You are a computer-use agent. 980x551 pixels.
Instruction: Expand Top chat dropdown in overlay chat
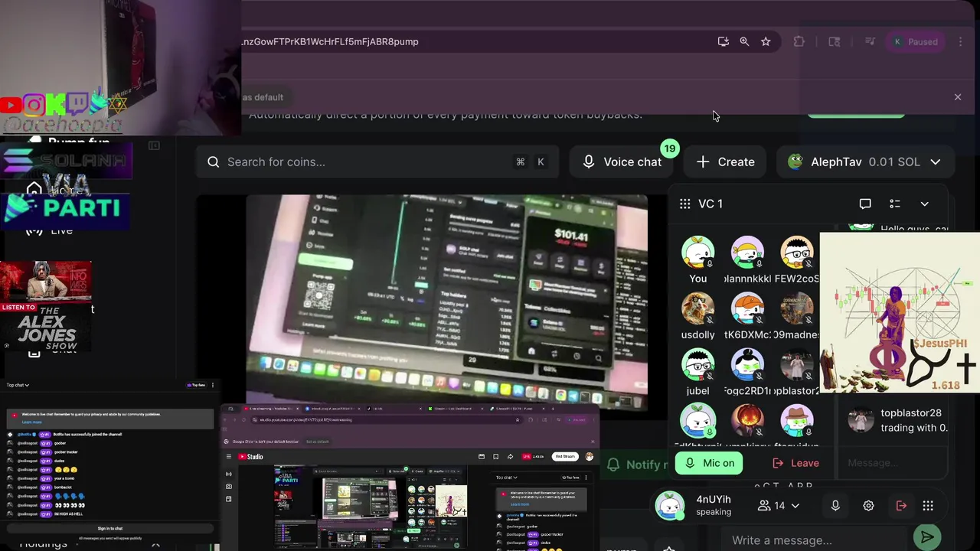[x=18, y=385]
